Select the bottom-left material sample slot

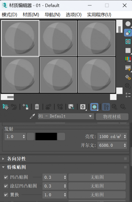coord(20,75)
